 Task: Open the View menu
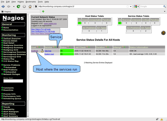click(14, 2)
